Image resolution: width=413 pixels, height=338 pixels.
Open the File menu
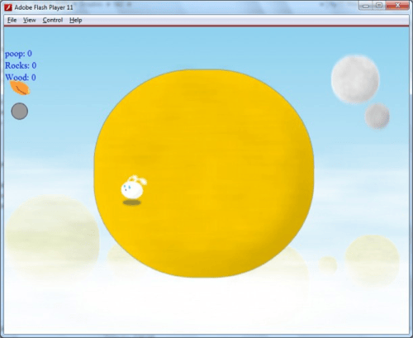pos(12,20)
